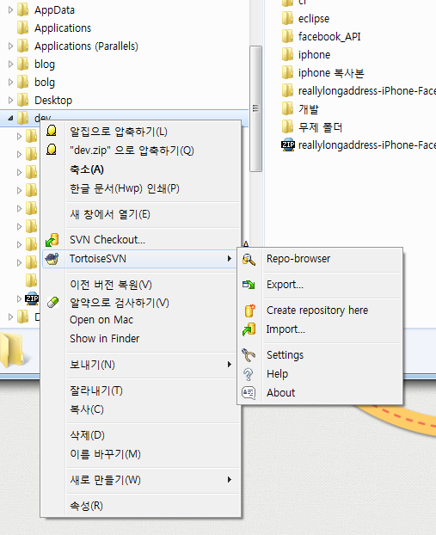Choose 이름 바꾸기(M) menu item

[140, 454]
